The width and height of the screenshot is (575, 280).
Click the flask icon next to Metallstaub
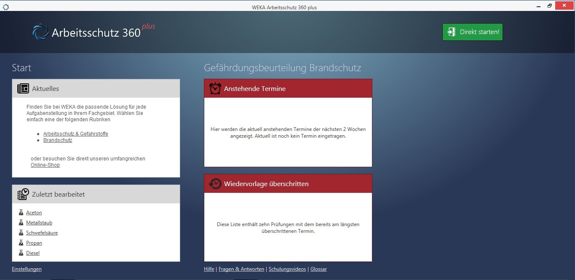coord(21,222)
